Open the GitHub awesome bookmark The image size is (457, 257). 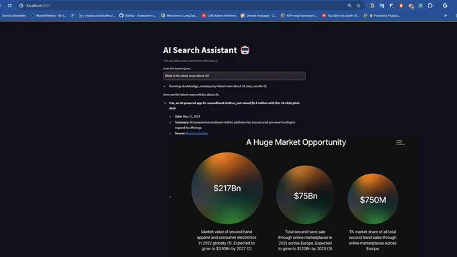pos(138,15)
